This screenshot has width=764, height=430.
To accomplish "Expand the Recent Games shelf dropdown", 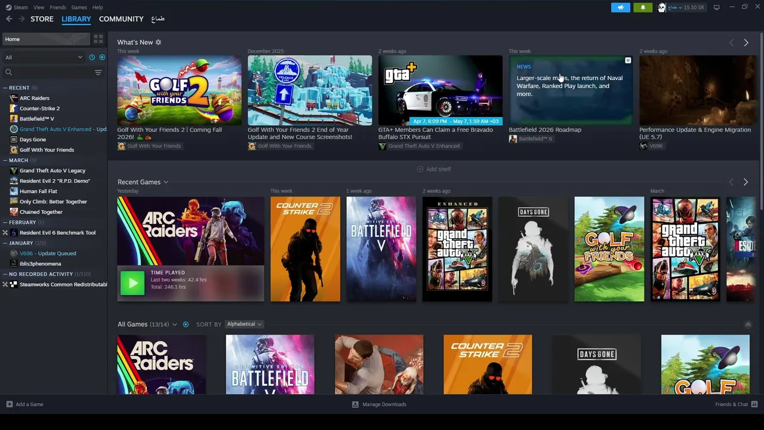I will [166, 182].
